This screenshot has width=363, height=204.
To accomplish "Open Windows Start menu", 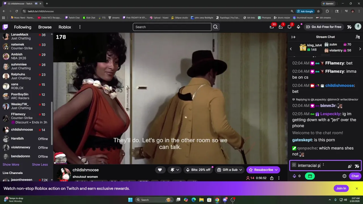I will point(130,200).
